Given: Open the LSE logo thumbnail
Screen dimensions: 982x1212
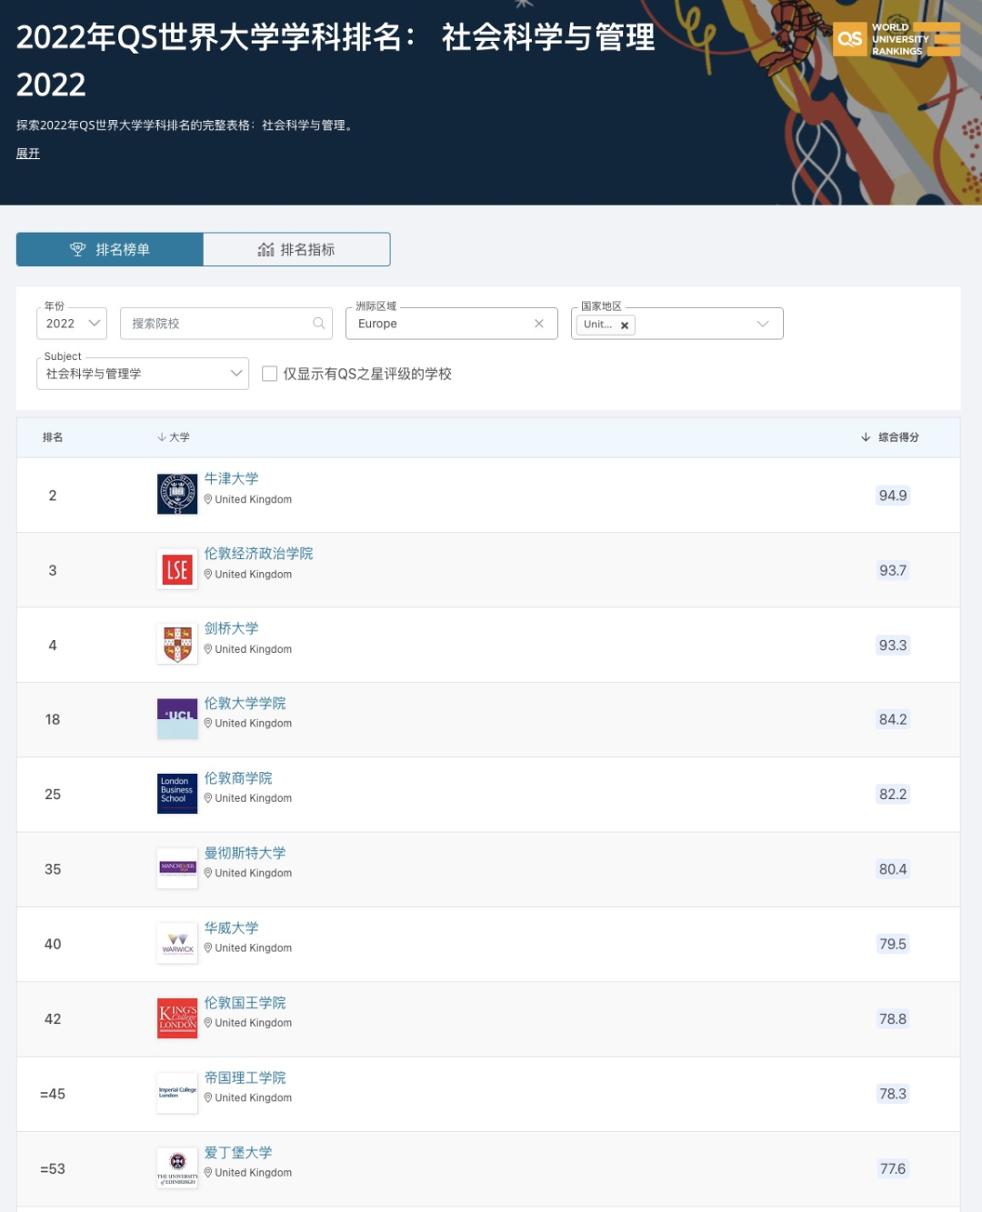Looking at the screenshot, I should click(177, 569).
